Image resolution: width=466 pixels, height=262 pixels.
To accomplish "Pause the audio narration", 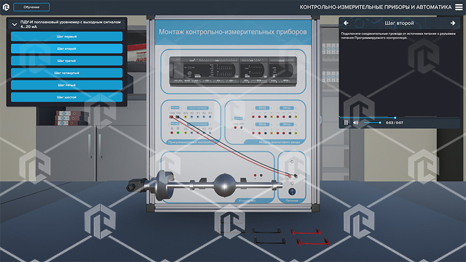I will coord(345,122).
